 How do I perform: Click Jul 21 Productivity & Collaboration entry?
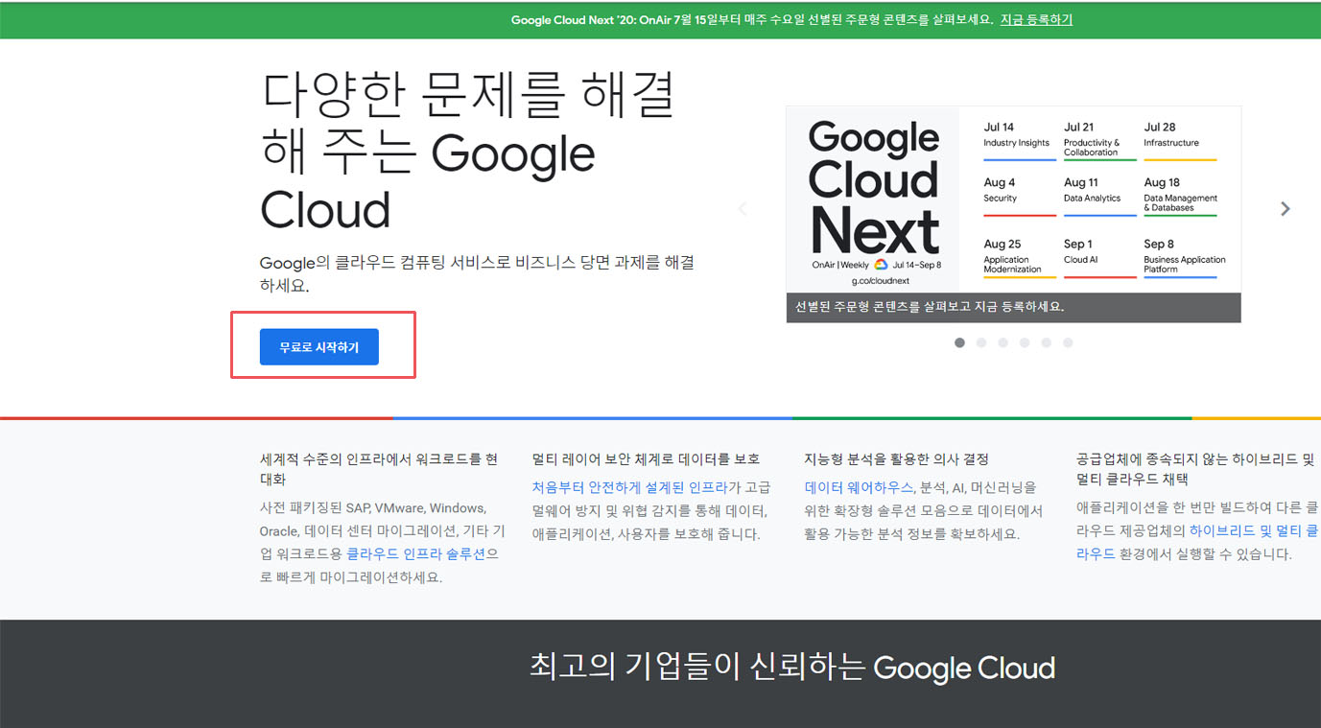(x=1099, y=140)
